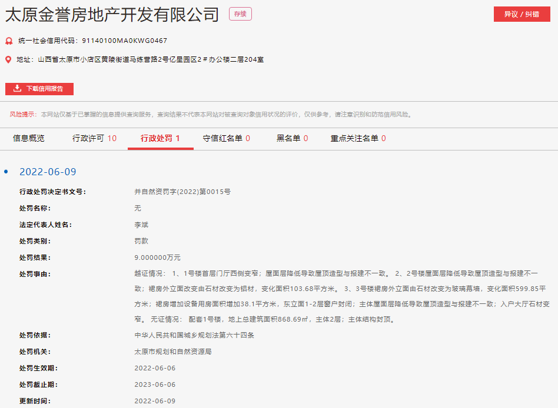
Task: Click the 更新时间 label
Action: click(35, 401)
